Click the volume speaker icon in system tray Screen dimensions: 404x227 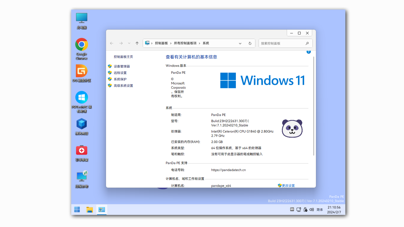(x=311, y=210)
